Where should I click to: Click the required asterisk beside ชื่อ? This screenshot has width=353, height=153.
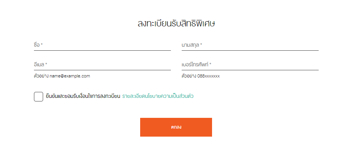pos(42,45)
